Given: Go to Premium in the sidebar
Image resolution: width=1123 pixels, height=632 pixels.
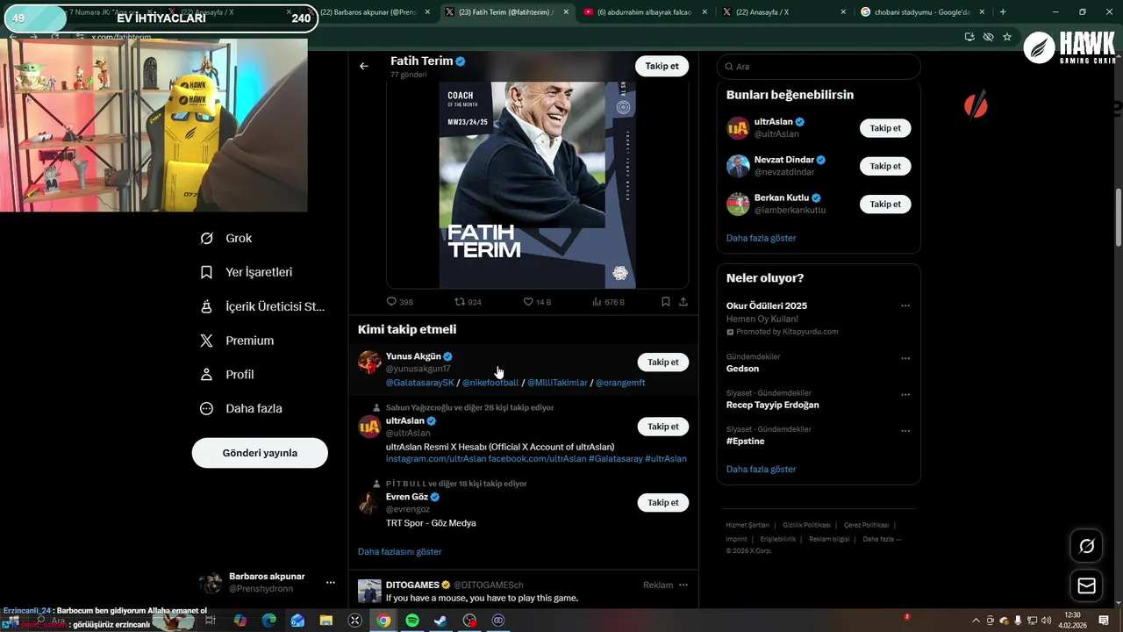Looking at the screenshot, I should point(237,341).
